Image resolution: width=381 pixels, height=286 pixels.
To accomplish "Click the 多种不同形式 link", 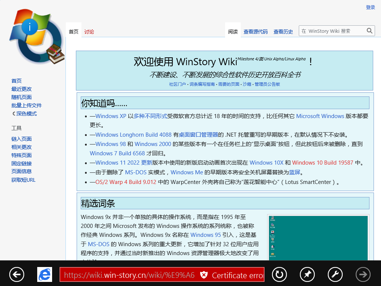I will [x=150, y=116].
